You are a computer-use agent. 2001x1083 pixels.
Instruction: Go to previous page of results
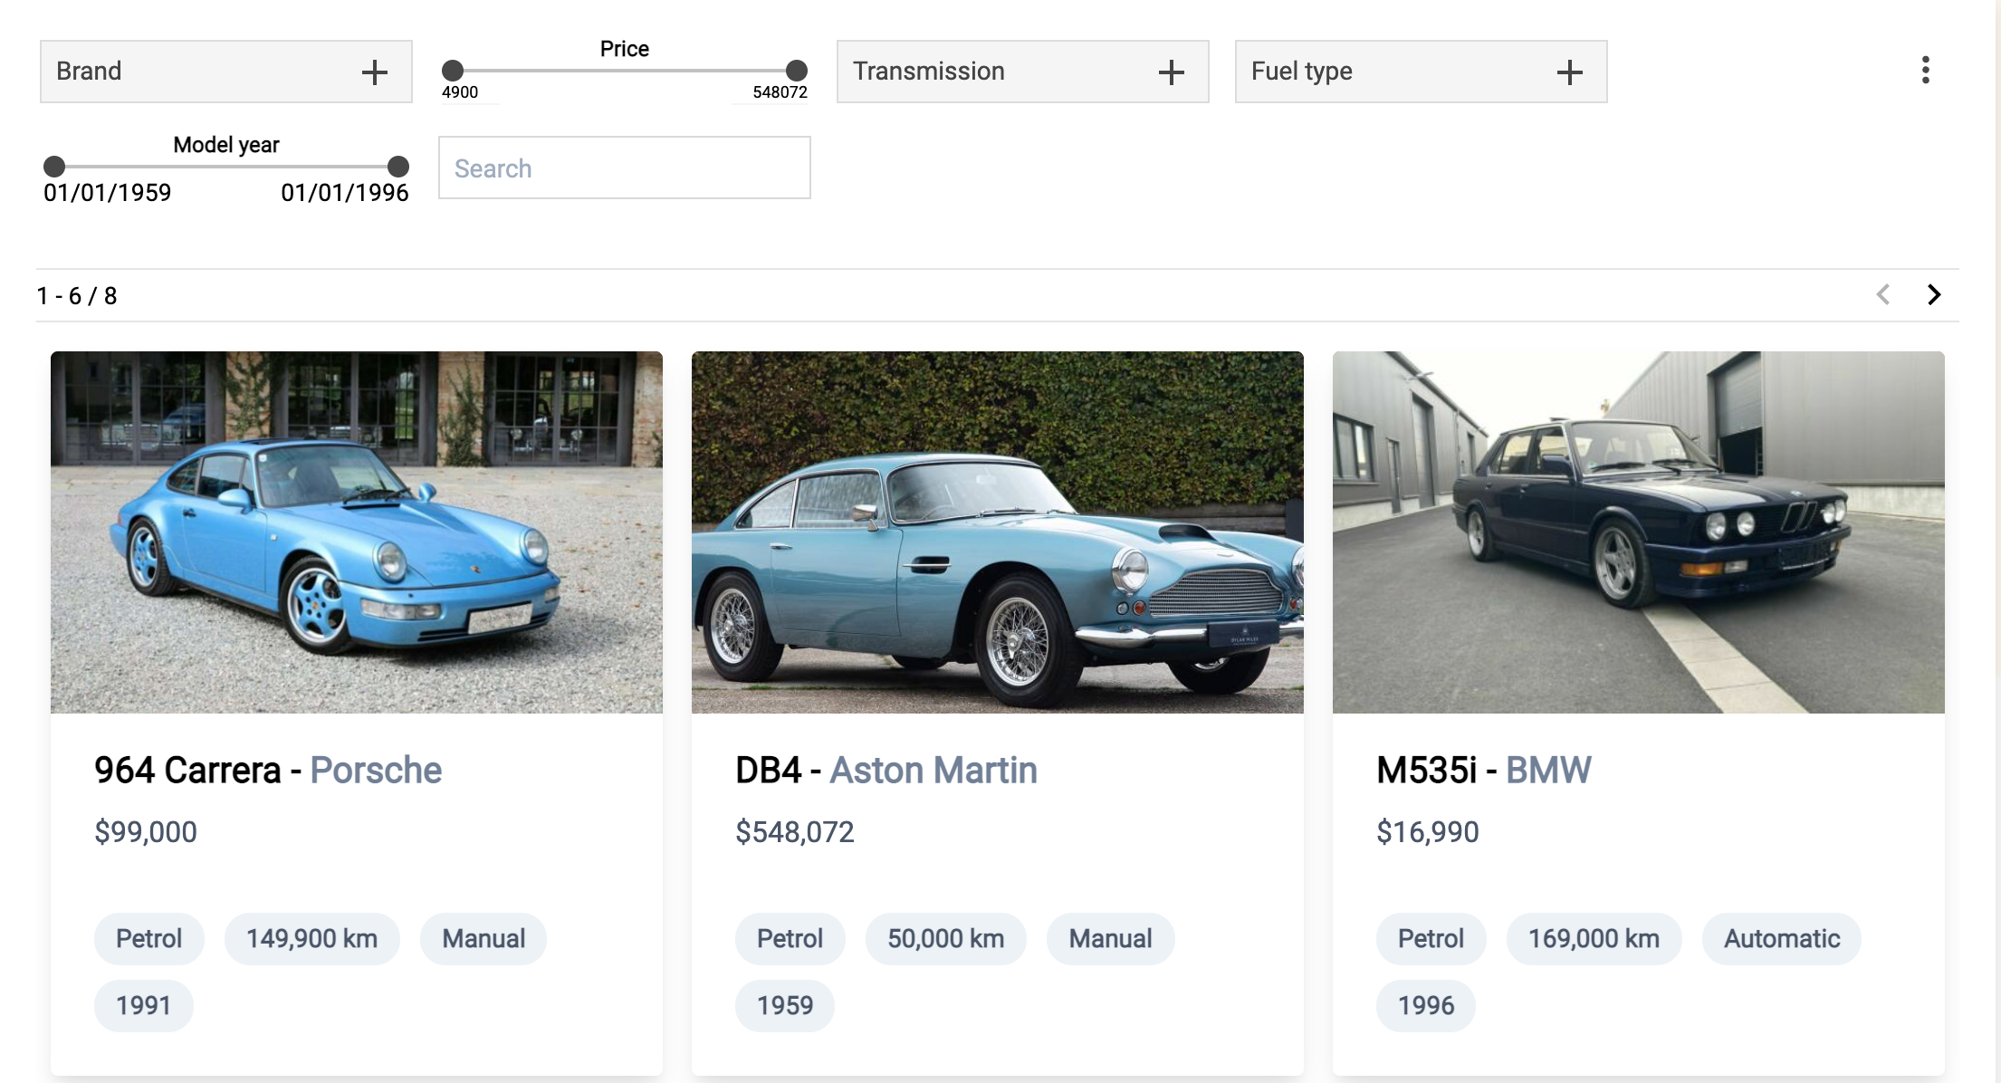pos(1883,294)
